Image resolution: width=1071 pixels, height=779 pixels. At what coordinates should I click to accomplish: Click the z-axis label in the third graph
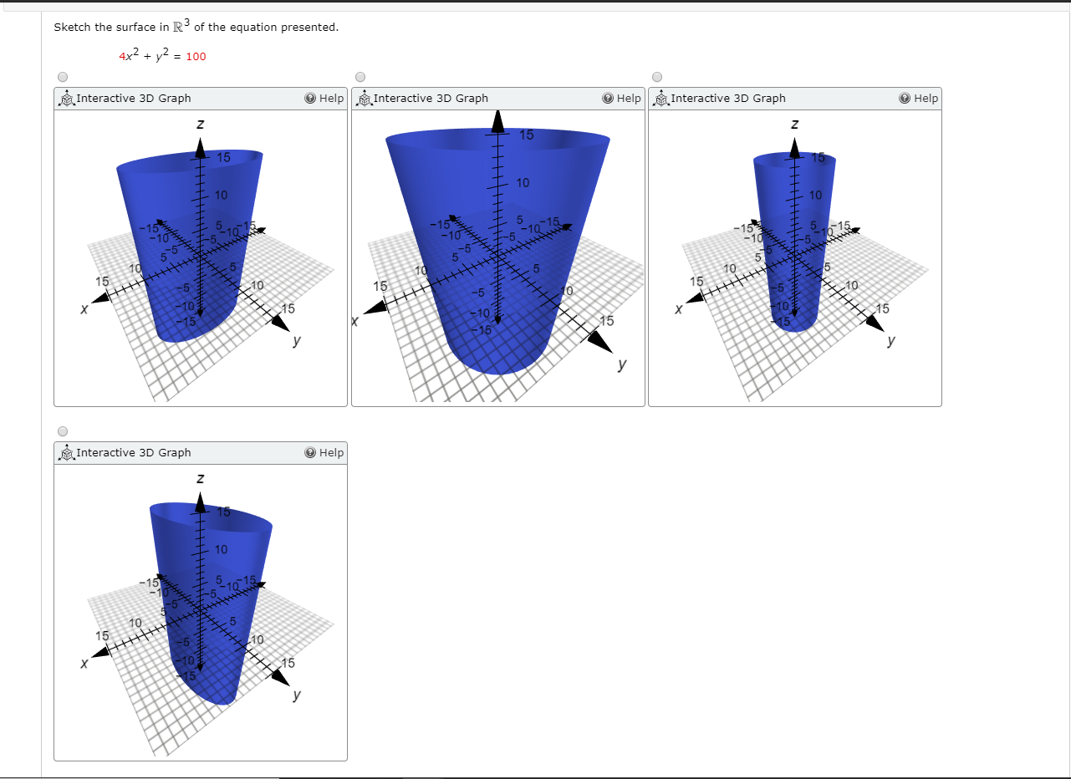click(793, 124)
